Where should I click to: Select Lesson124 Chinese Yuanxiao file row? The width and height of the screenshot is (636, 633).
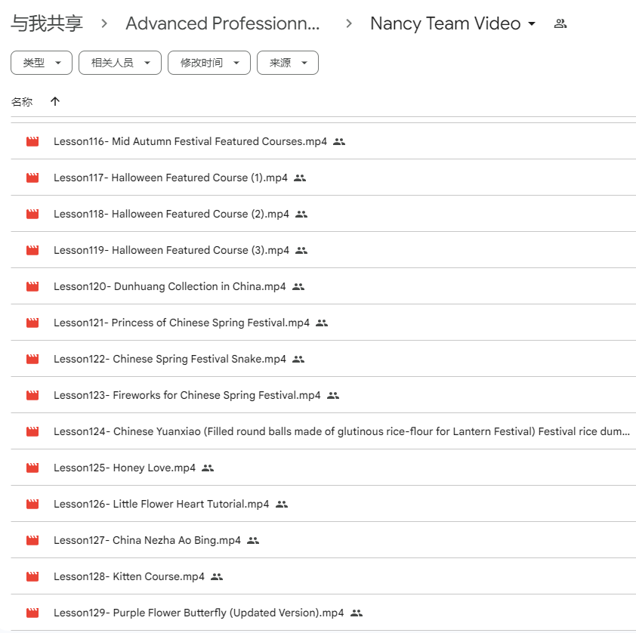340,431
